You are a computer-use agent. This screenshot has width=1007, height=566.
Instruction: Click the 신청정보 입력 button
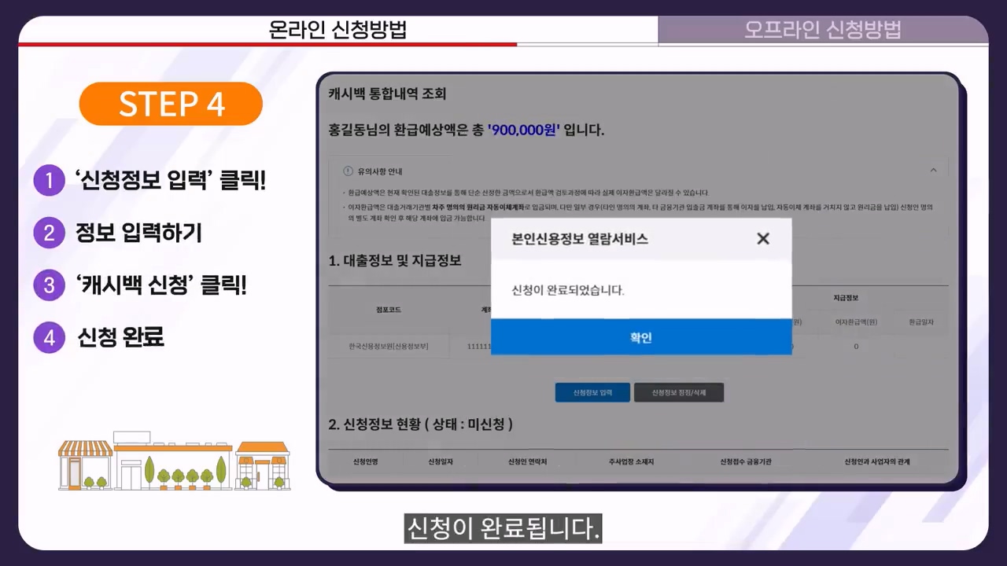click(592, 392)
